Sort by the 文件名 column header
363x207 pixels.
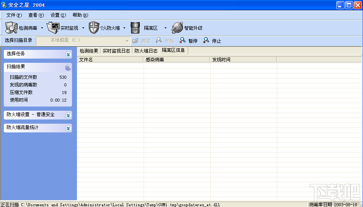point(110,60)
